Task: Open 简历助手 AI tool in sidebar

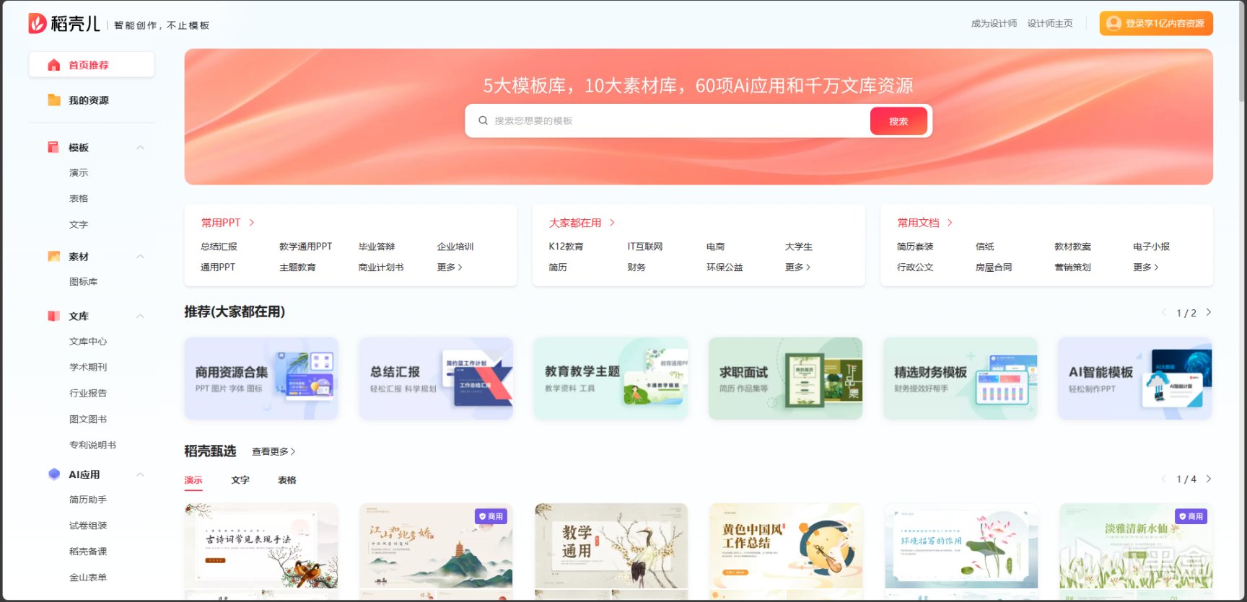Action: pyautogui.click(x=88, y=500)
